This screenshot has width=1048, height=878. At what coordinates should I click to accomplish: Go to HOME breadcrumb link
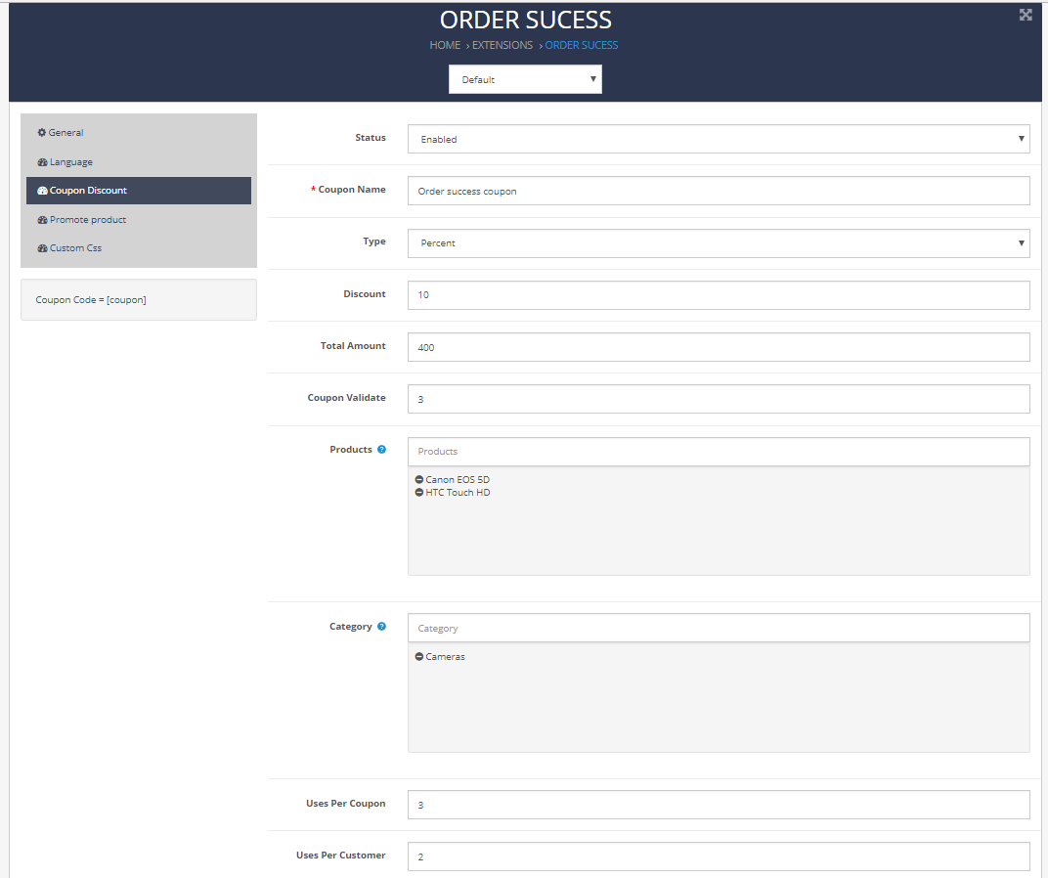pos(445,45)
